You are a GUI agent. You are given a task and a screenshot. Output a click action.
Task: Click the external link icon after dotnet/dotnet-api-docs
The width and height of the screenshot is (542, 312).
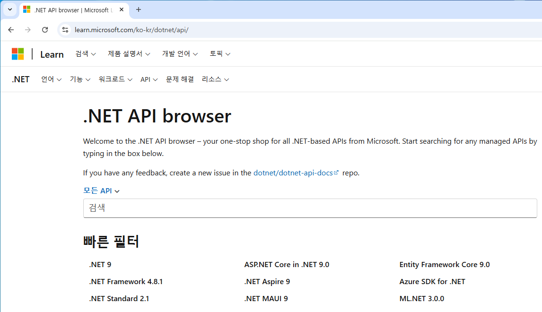pyautogui.click(x=337, y=172)
